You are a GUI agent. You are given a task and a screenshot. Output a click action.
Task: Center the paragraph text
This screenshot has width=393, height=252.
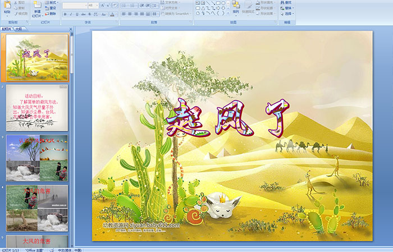(130, 14)
